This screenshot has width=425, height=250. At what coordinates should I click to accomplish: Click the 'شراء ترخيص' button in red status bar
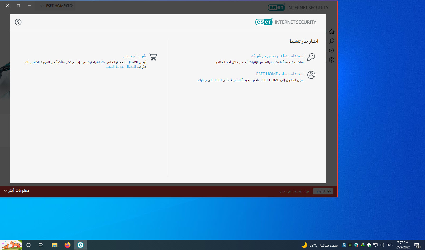point(323,191)
